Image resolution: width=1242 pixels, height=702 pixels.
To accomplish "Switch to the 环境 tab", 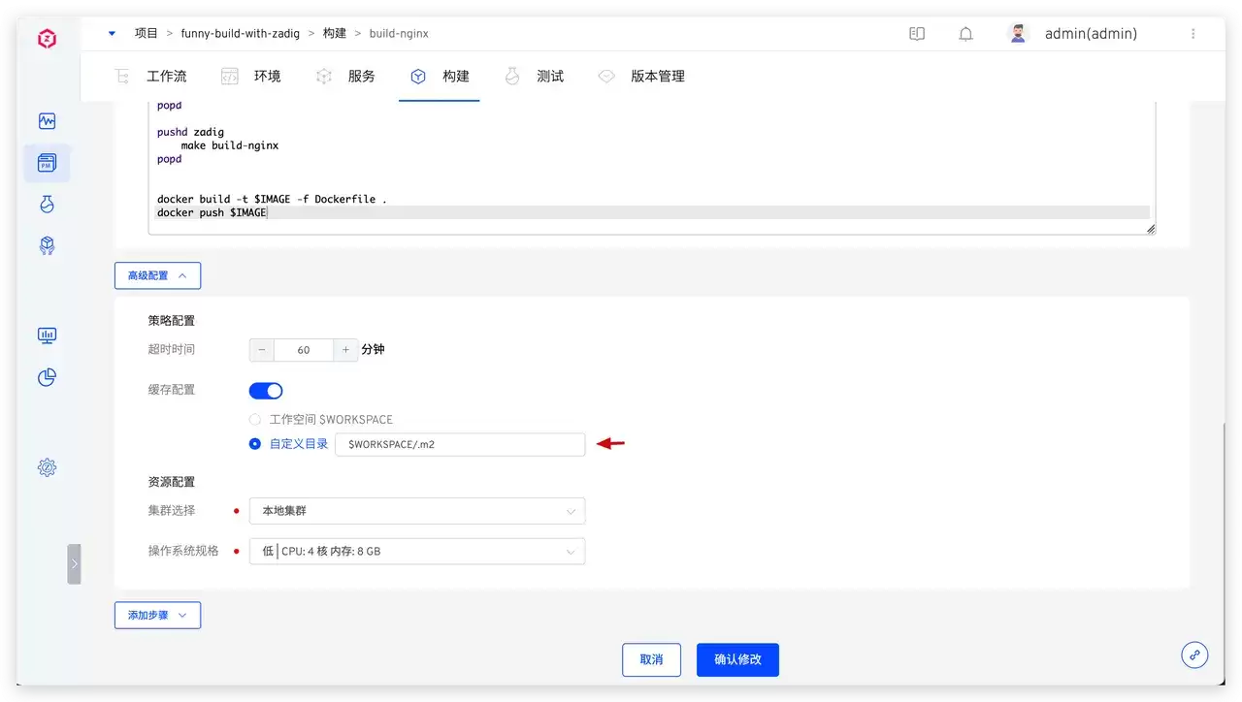I will 268,77.
